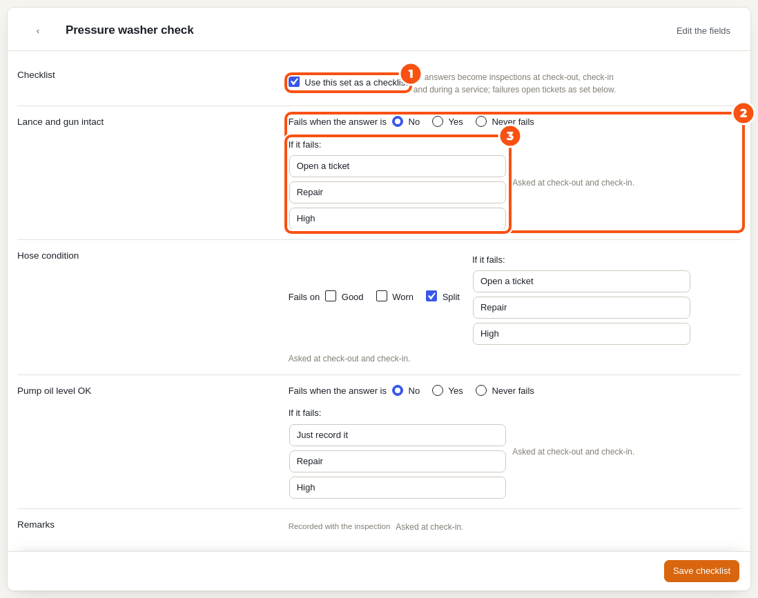Click the Pressure washer check heading
The height and width of the screenshot is (598, 758).
pyautogui.click(x=130, y=30)
